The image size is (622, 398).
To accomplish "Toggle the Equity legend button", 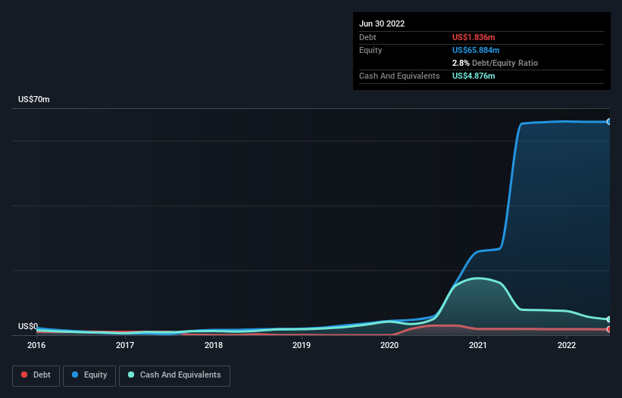I will pos(89,375).
